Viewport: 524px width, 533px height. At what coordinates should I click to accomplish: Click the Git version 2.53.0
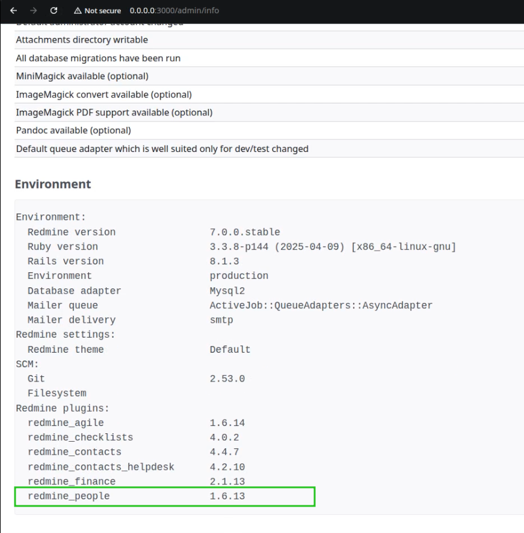point(227,379)
